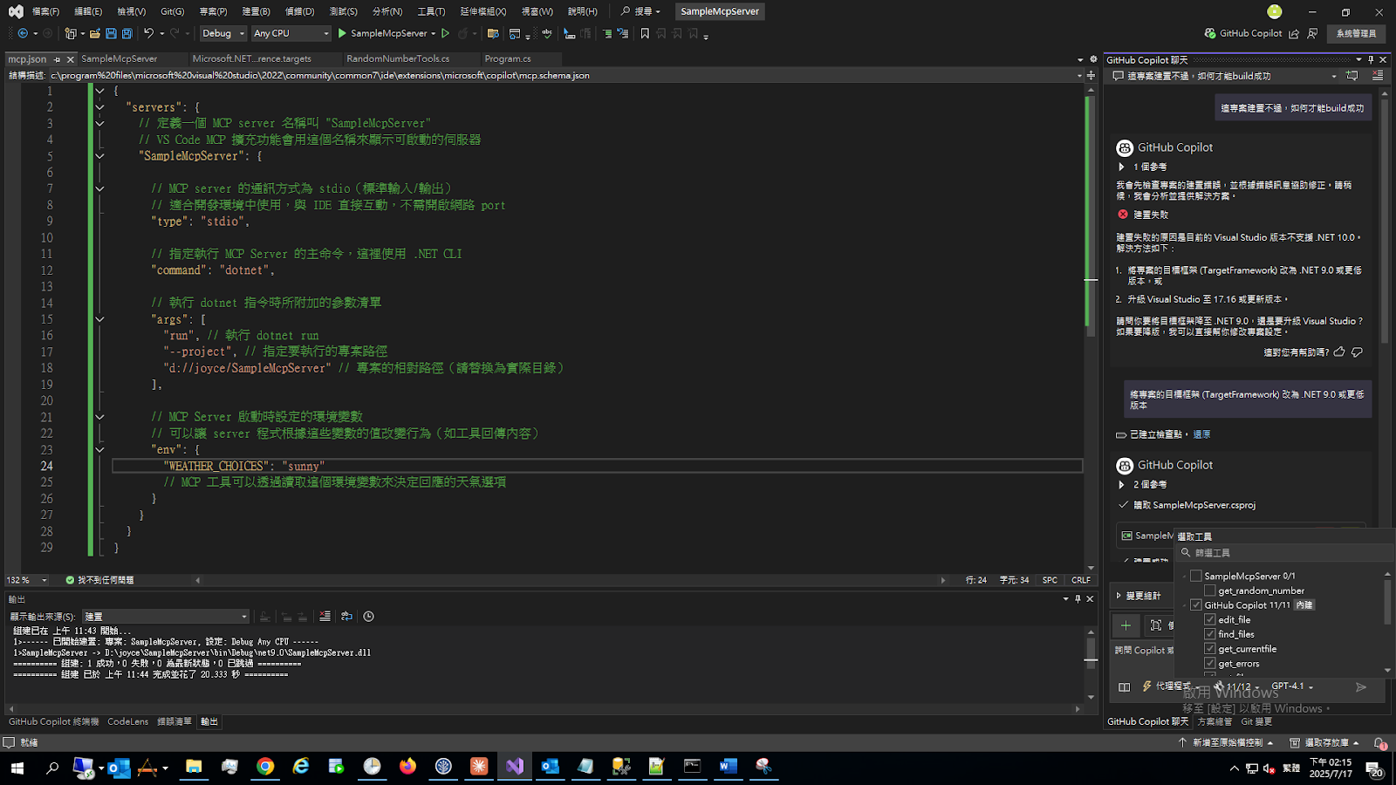Click the thumbs down feedback icon

point(1357,352)
